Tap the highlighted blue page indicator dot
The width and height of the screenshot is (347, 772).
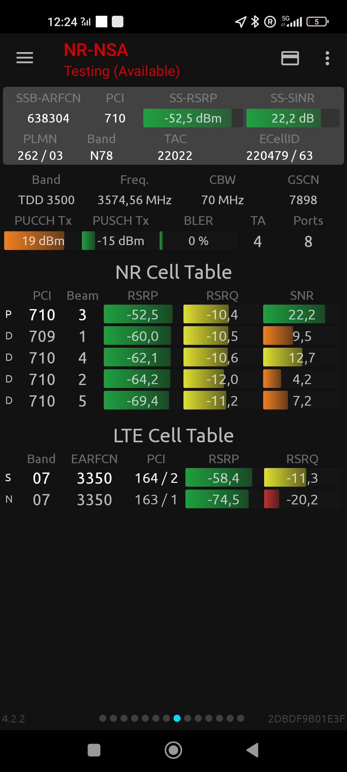pyautogui.click(x=177, y=718)
